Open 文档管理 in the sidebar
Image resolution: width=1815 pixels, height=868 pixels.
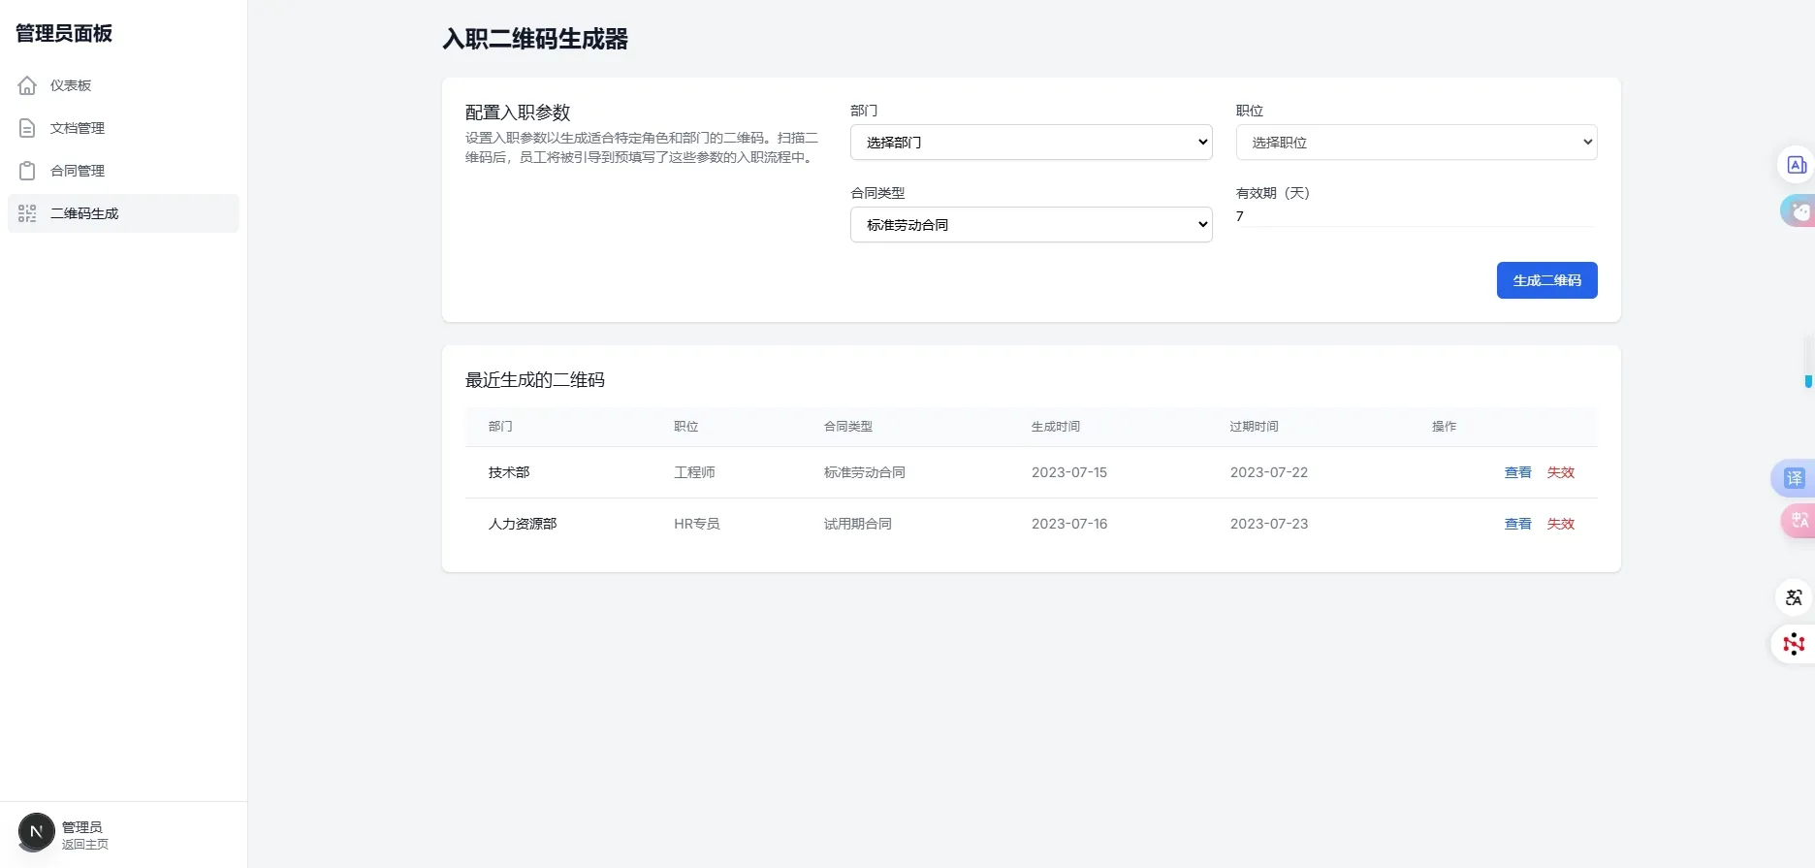point(123,128)
